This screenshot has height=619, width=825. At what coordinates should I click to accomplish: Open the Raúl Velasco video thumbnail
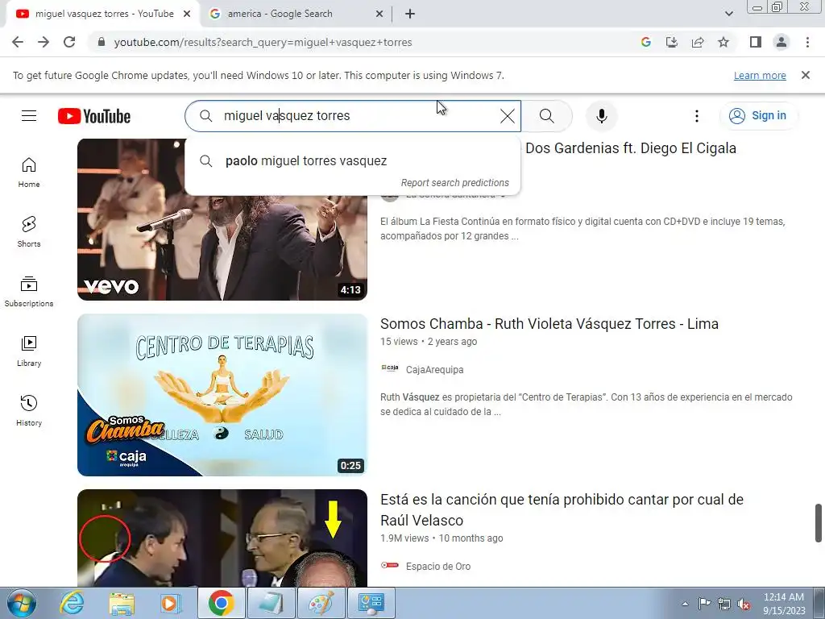pyautogui.click(x=222, y=538)
